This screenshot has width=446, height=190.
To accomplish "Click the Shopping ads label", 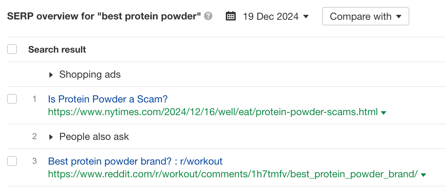I will [x=90, y=75].
